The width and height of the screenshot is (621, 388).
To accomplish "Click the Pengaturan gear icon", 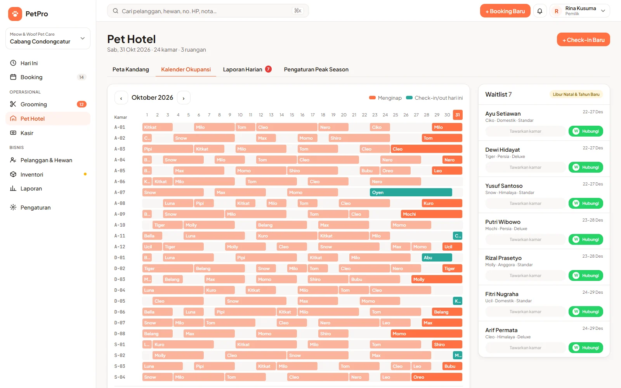I will pyautogui.click(x=13, y=207).
